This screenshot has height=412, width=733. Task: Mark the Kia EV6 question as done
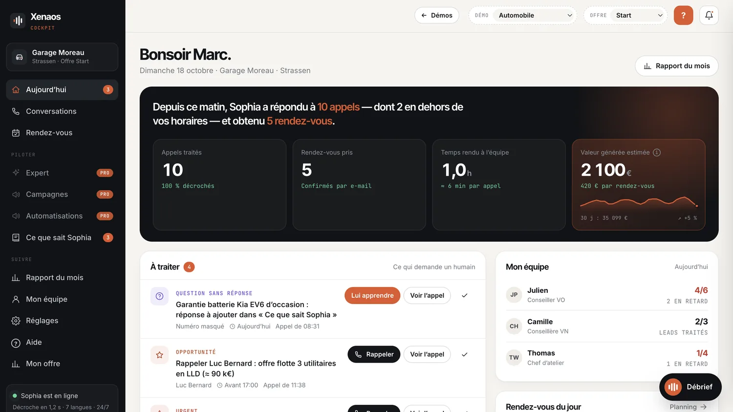pyautogui.click(x=465, y=295)
